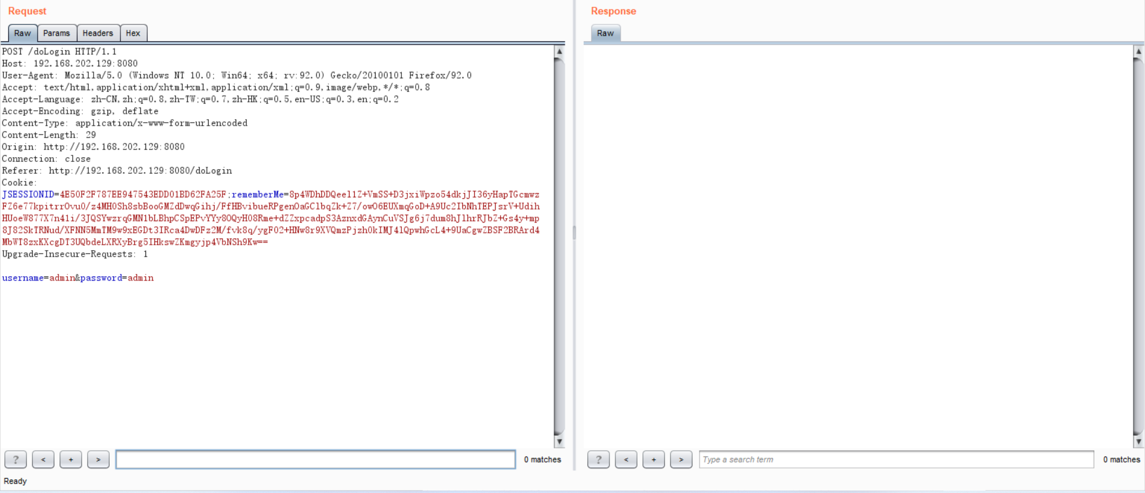Click the 'Response' panel heading
Image resolution: width=1145 pixels, height=493 pixels.
(614, 11)
